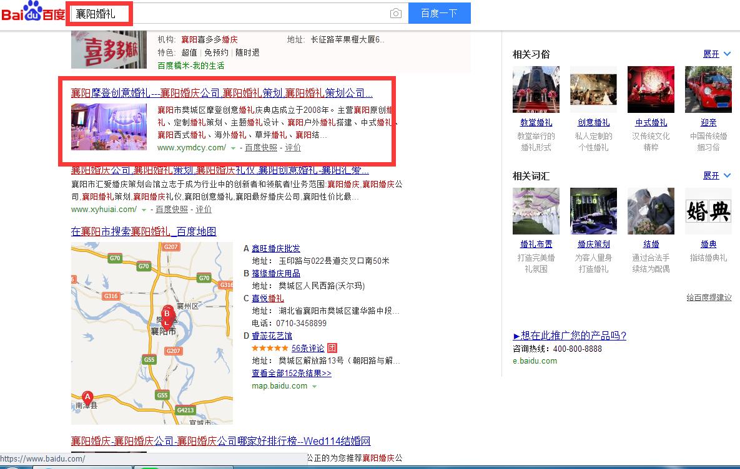Open 迎亲 text link
This screenshot has width=740, height=469.
click(708, 123)
